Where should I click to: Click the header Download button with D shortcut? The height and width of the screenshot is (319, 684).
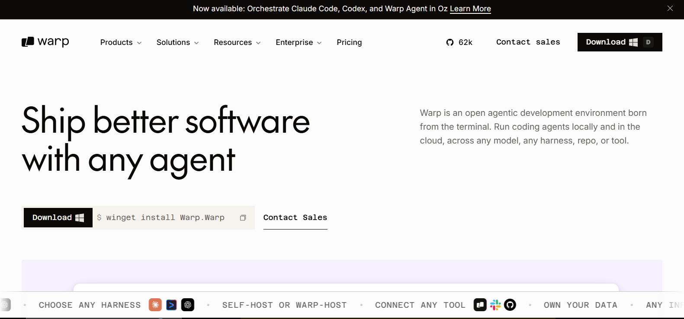click(x=620, y=42)
